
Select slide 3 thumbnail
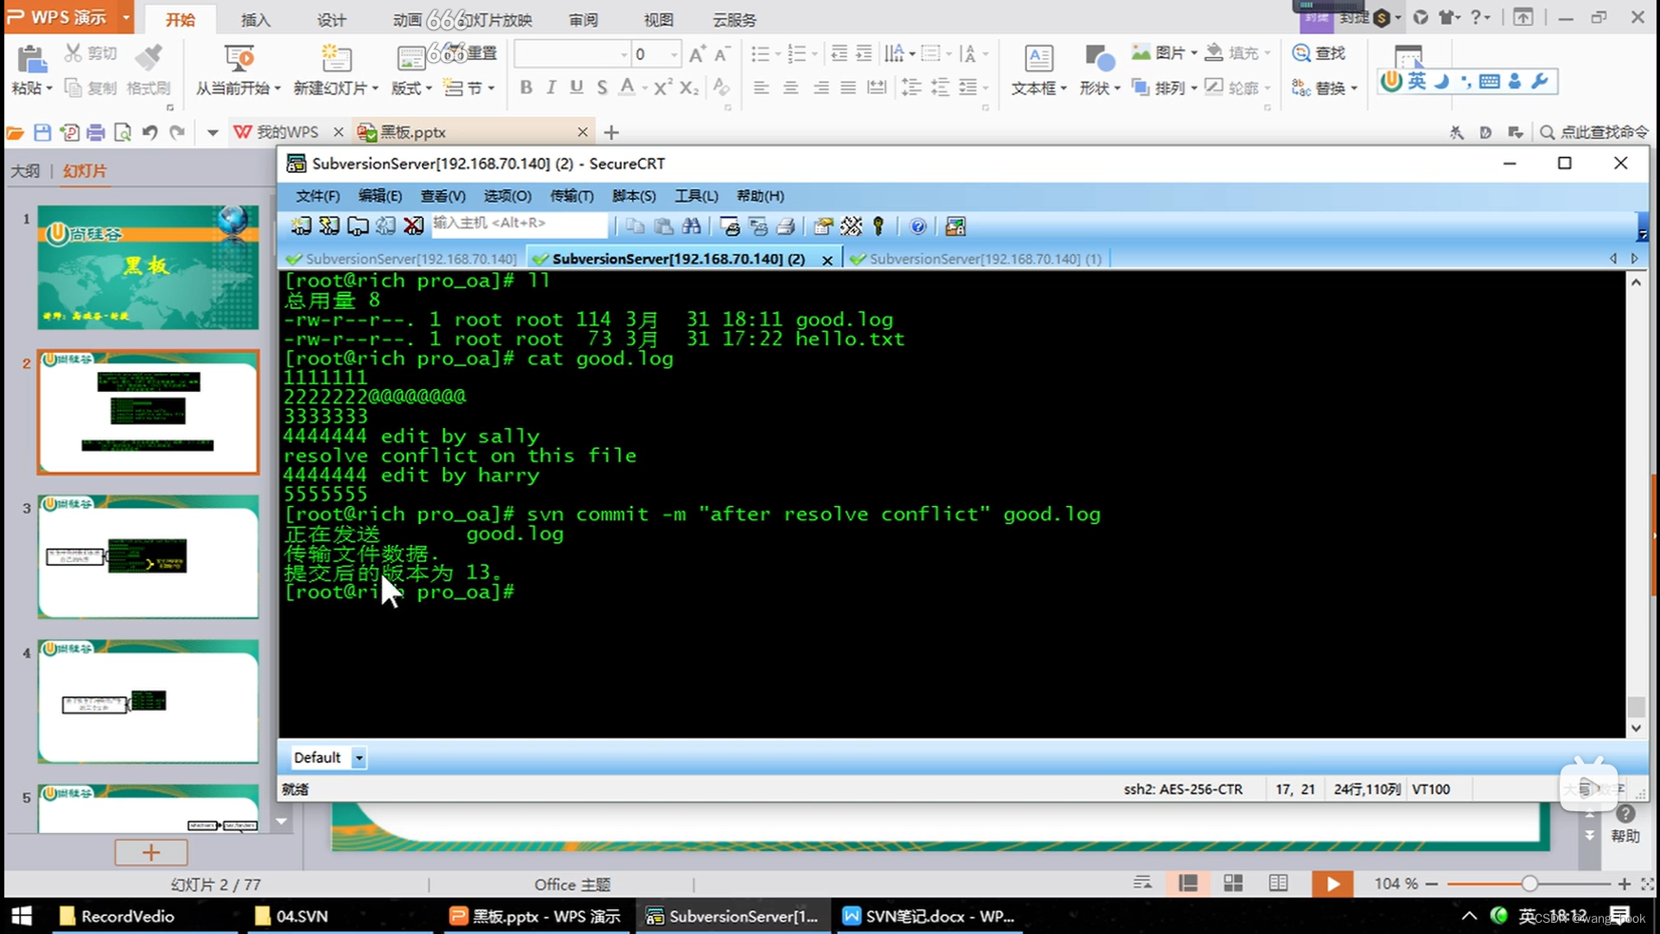[x=148, y=556]
